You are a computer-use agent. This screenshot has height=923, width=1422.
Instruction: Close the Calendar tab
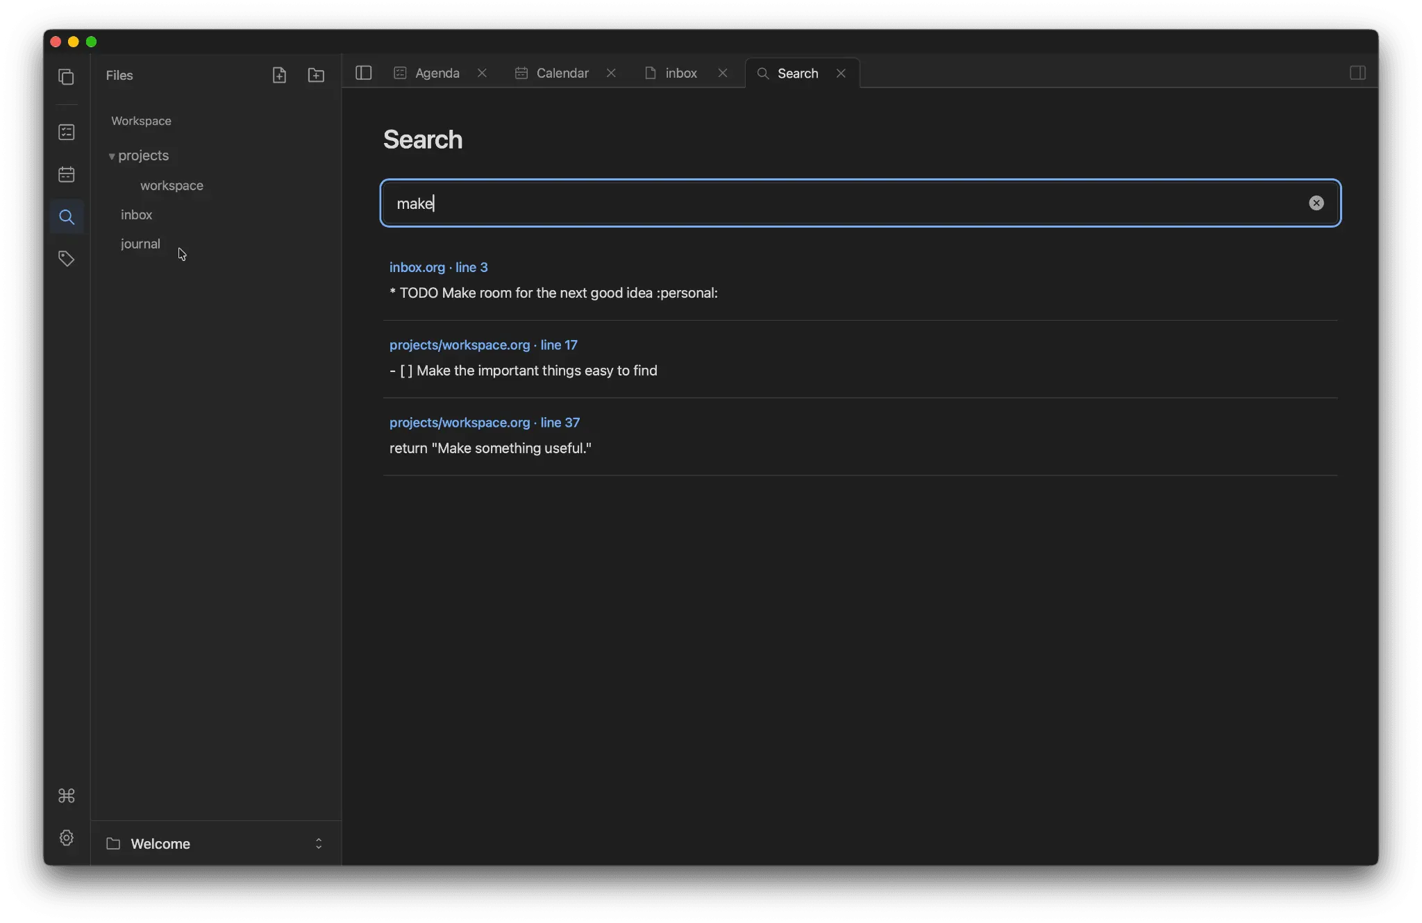point(611,73)
